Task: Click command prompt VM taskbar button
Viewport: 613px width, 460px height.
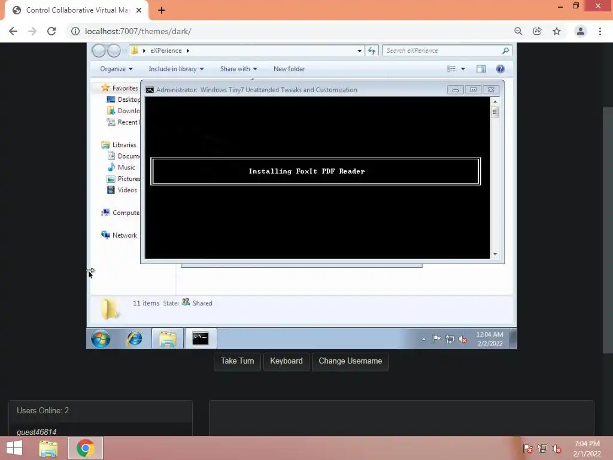Action: coord(200,339)
